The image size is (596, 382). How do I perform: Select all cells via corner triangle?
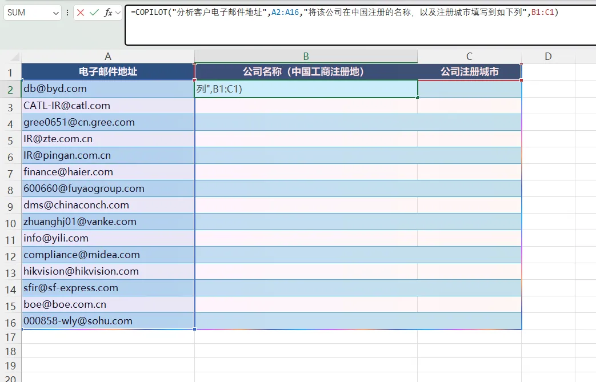pyautogui.click(x=14, y=57)
